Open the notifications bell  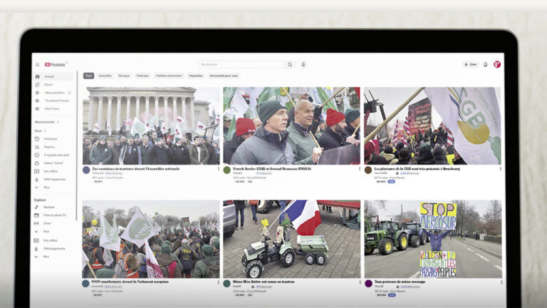click(486, 64)
